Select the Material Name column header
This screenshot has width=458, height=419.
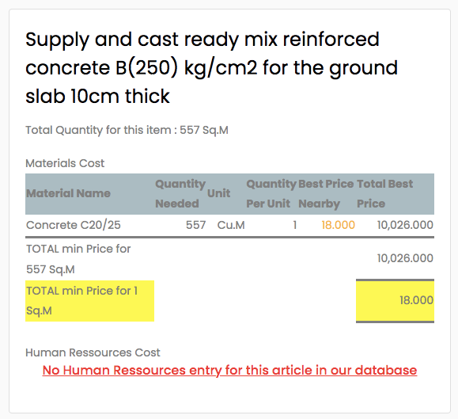pos(68,193)
